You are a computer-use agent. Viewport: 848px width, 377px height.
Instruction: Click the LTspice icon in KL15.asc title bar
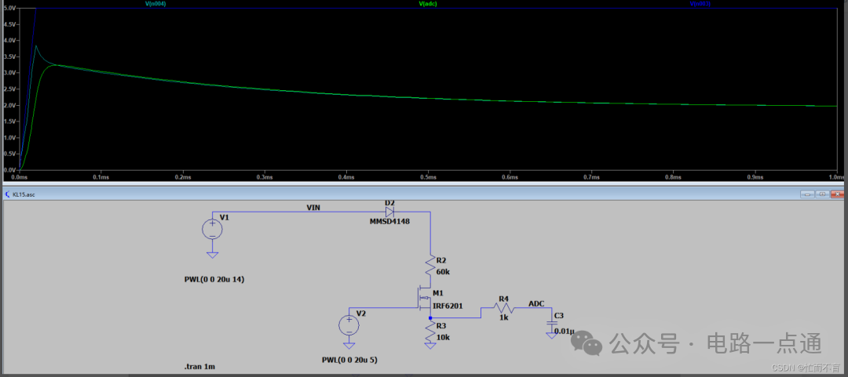(x=8, y=194)
